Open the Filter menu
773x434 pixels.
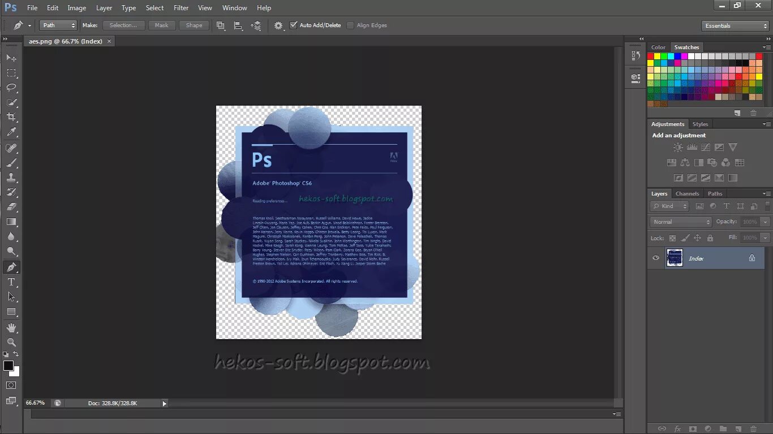pyautogui.click(x=181, y=7)
